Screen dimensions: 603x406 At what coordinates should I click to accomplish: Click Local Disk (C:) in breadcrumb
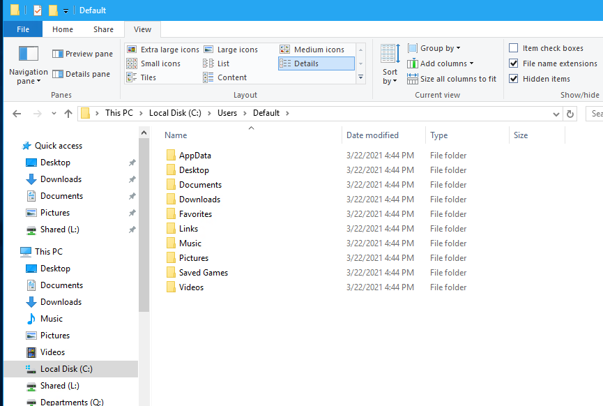click(x=175, y=113)
